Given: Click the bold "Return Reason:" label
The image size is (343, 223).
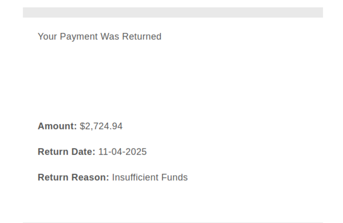Looking at the screenshot, I should pyautogui.click(x=73, y=178).
